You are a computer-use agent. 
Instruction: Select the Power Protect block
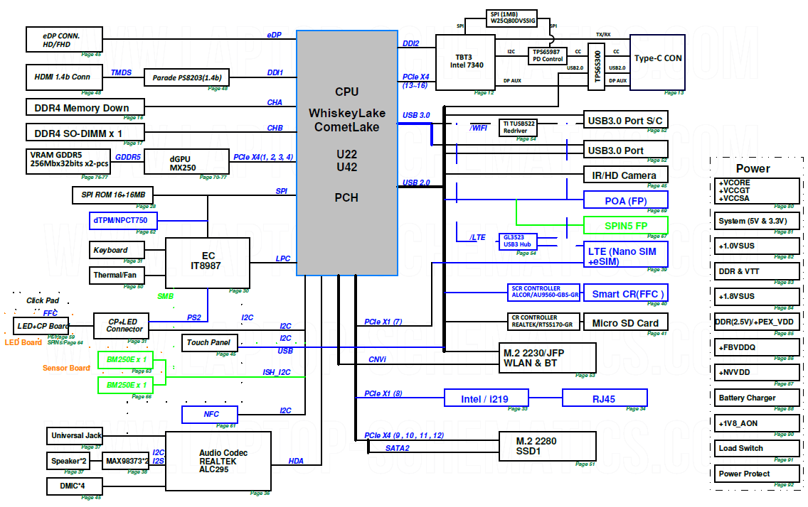coord(757,474)
